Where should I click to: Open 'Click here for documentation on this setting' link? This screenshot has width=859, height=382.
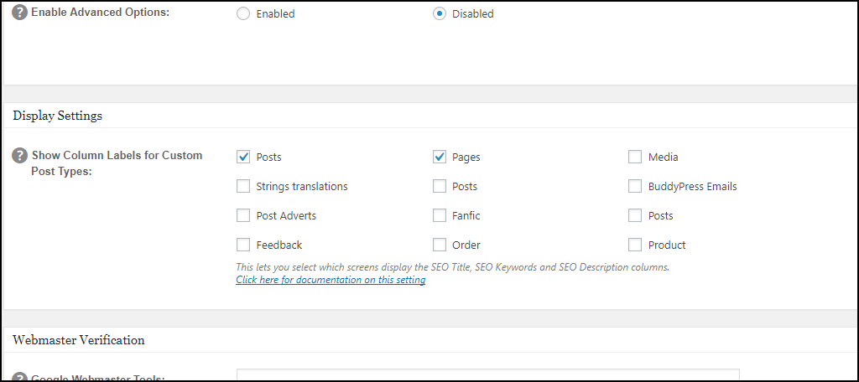pos(331,280)
